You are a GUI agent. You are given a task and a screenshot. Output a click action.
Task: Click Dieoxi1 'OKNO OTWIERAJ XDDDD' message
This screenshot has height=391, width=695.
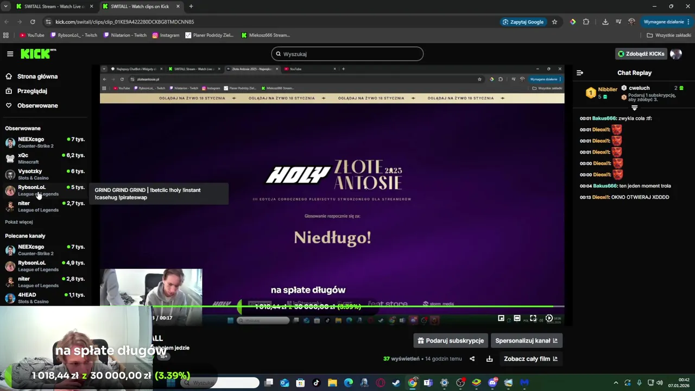point(624,197)
